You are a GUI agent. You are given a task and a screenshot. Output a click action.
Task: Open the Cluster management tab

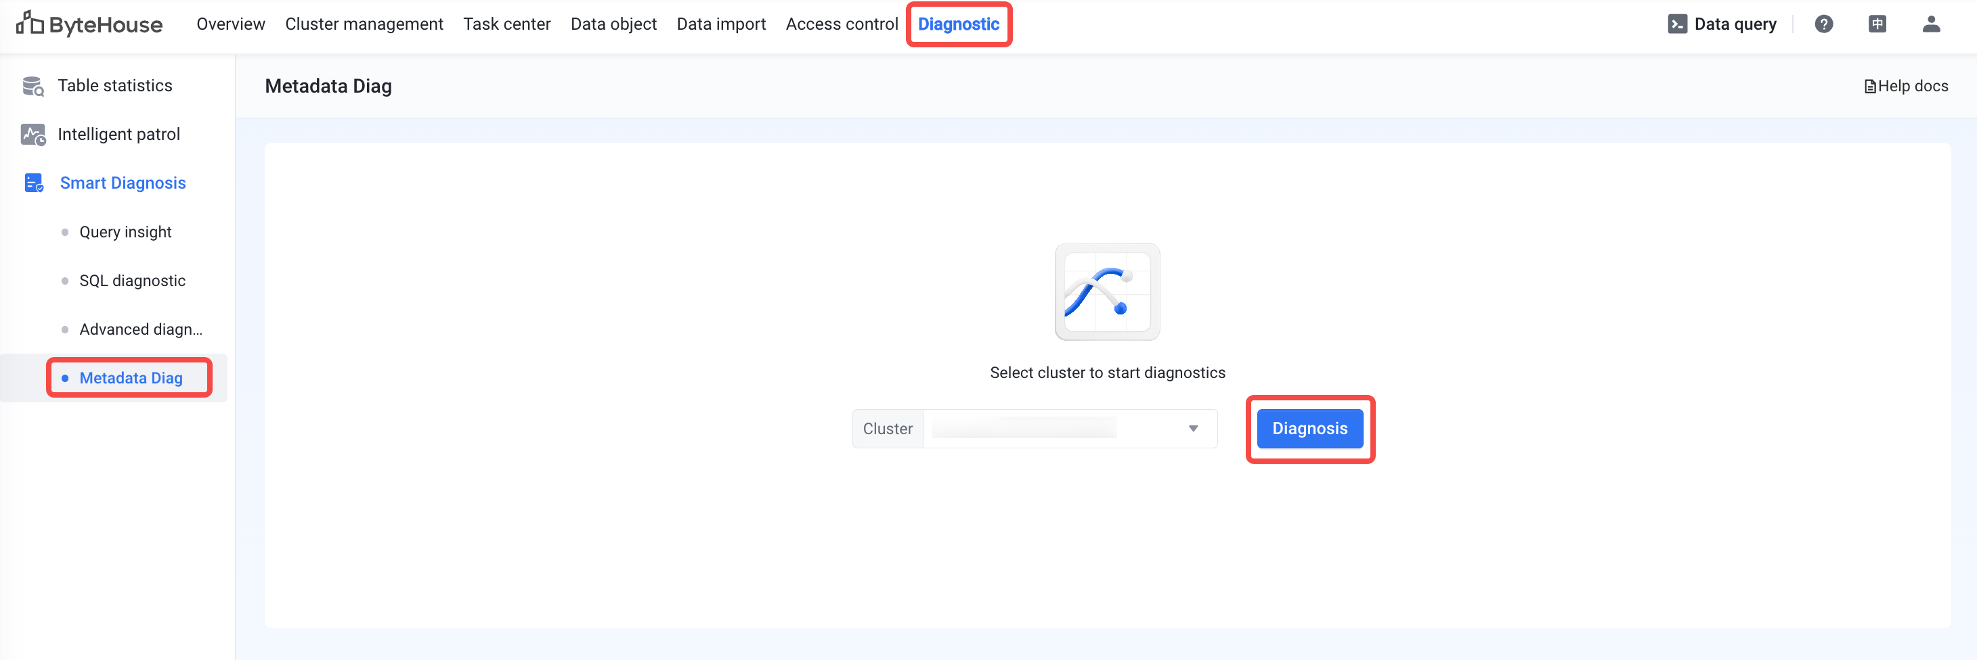coord(364,24)
